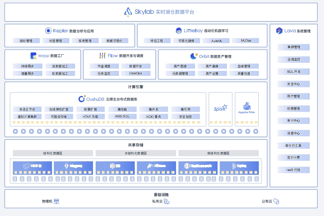324x216 pixels.
Task: Click the HDFS elephant storage tile
Action: pos(32,168)
